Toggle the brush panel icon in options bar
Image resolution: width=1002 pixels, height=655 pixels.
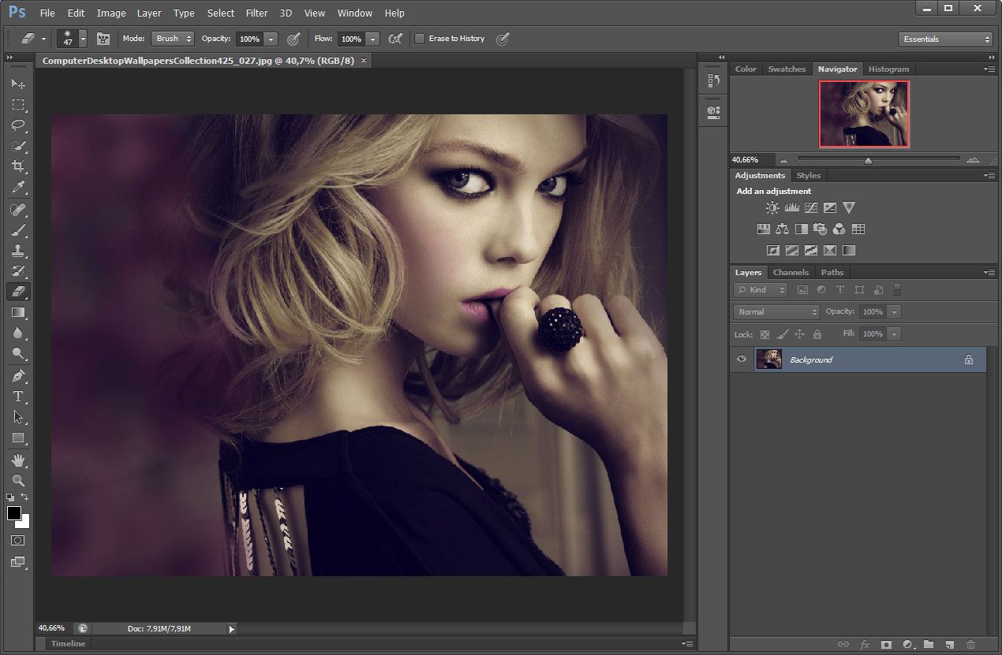click(103, 39)
